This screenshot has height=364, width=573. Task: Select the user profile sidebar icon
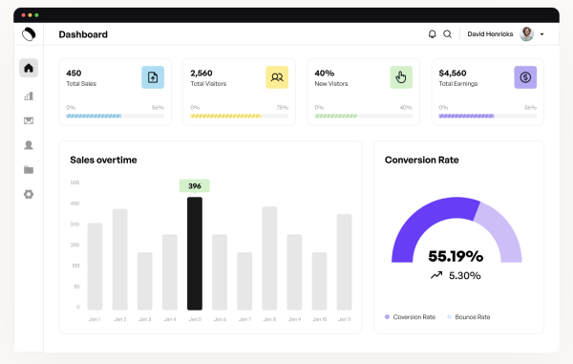pyautogui.click(x=29, y=145)
